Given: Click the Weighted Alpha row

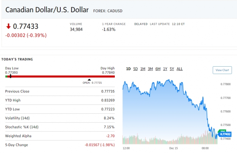Looking at the screenshot, I should (x=60, y=136).
